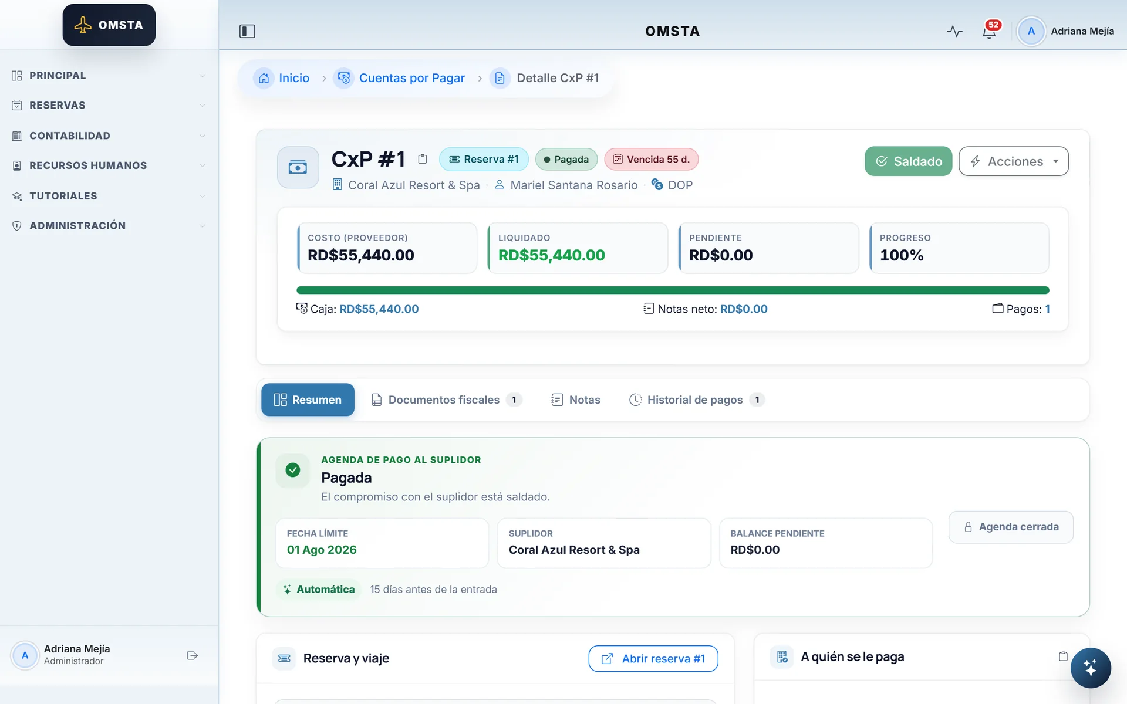This screenshot has width=1127, height=704.
Task: Open the sparkle assistant floating button
Action: 1090,668
